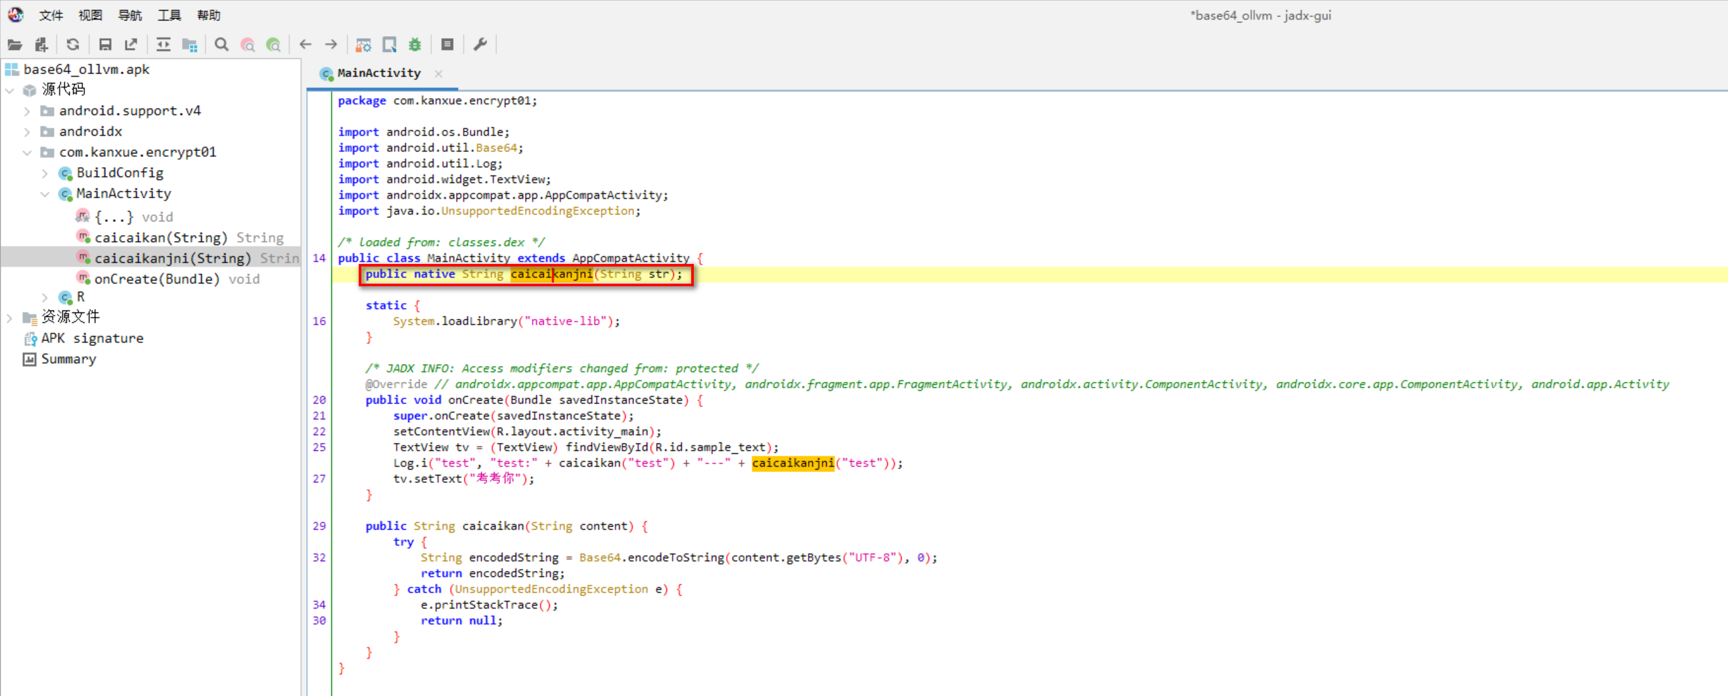
Task: Reload the project with the refresh icon
Action: [73, 45]
